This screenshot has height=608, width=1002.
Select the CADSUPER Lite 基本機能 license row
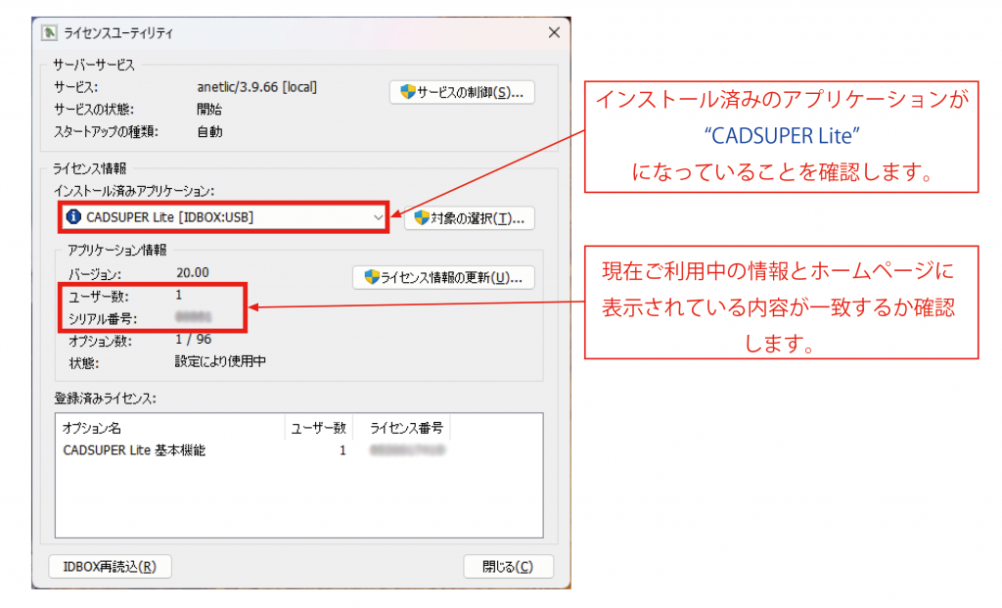(x=134, y=450)
